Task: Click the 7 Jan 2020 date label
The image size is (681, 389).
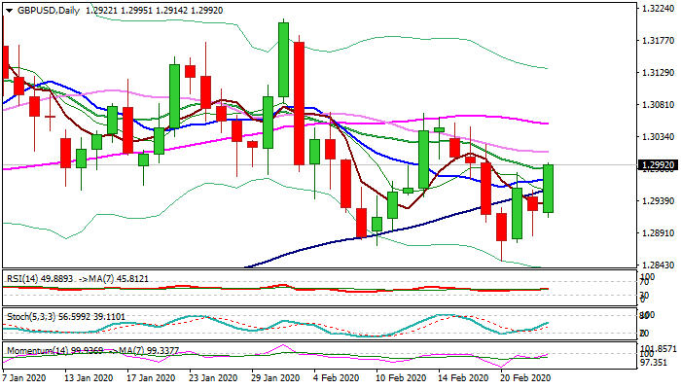Action: point(24,377)
